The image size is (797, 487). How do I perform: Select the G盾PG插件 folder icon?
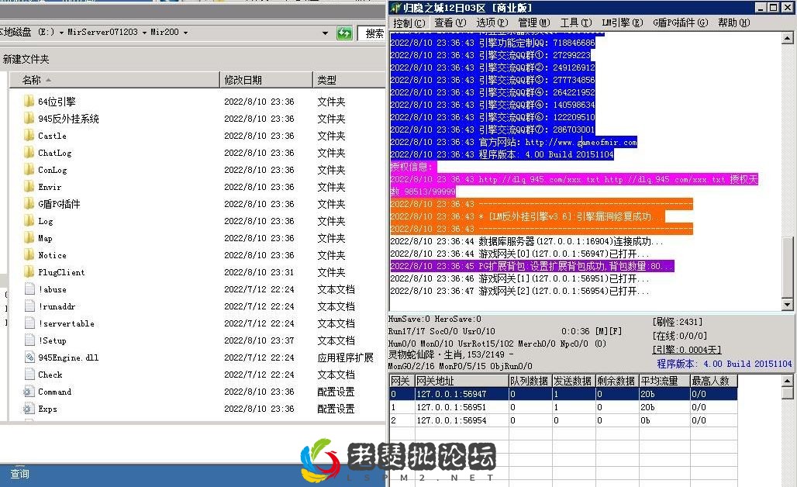pyautogui.click(x=29, y=204)
